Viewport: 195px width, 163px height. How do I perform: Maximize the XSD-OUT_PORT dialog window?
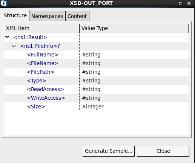point(181,3)
